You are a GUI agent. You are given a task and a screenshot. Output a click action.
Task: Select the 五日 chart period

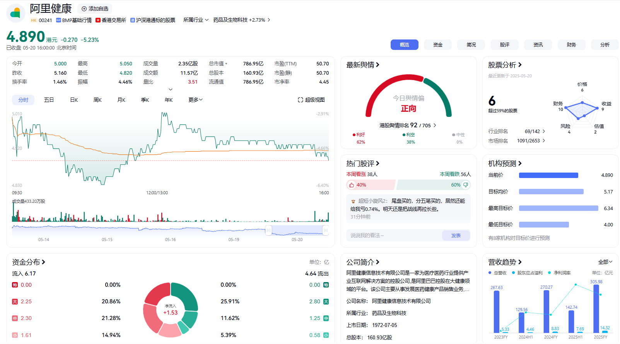point(49,100)
